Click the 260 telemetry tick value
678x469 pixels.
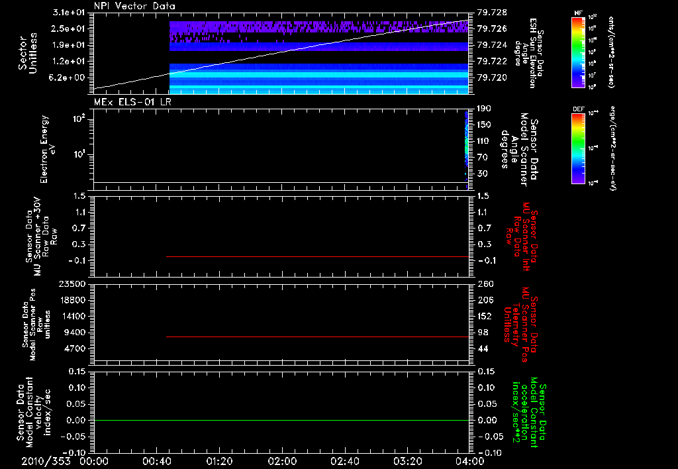pos(485,284)
